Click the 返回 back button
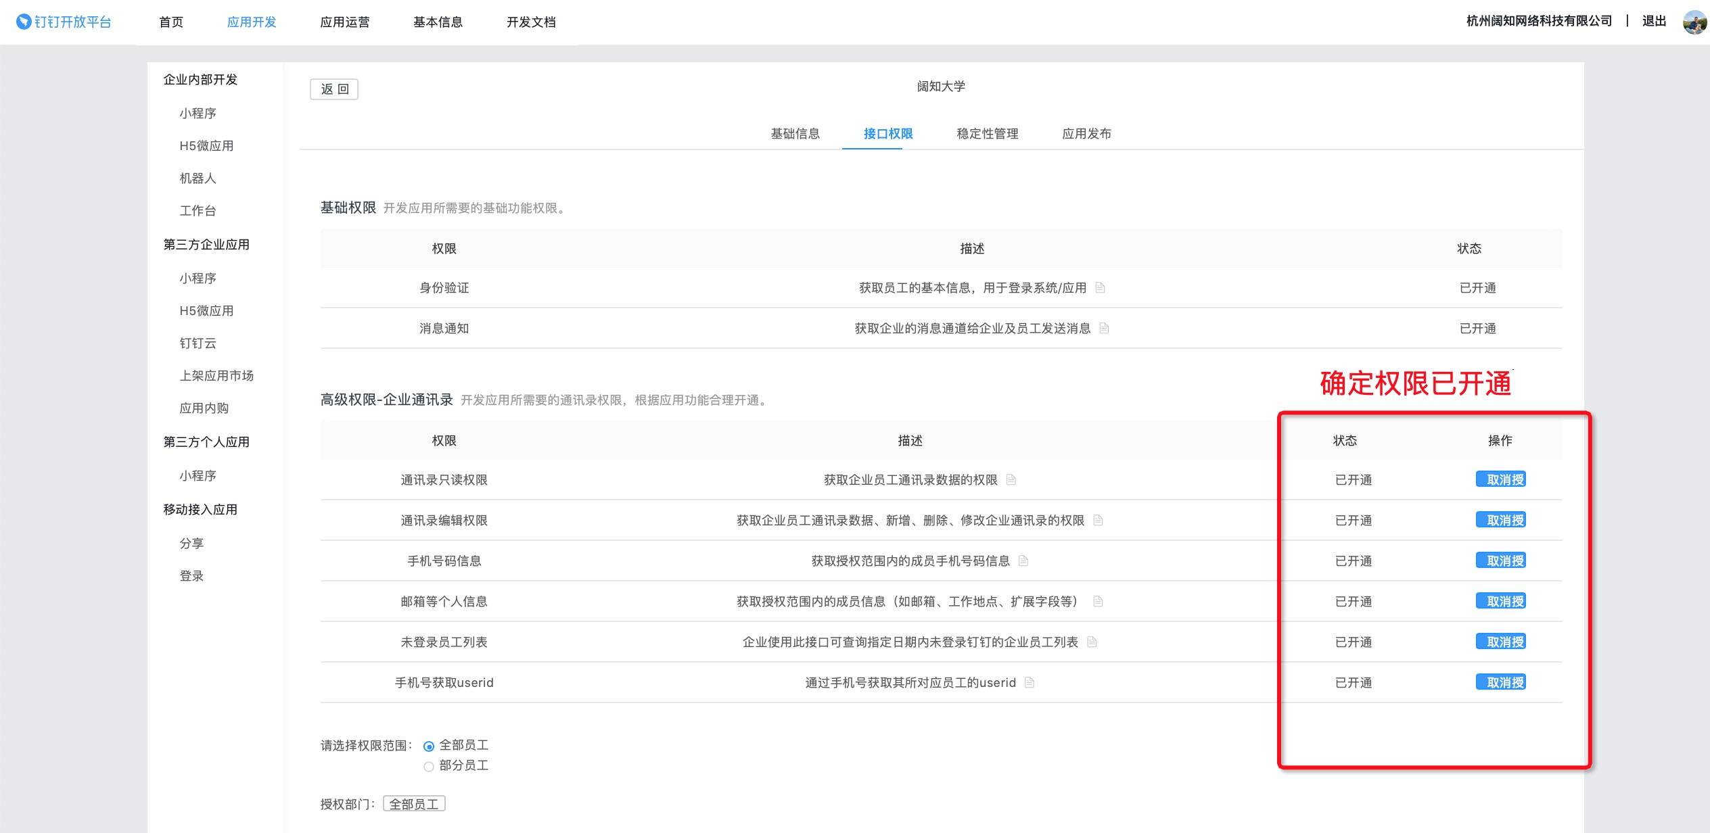The image size is (1710, 833). pyautogui.click(x=334, y=89)
